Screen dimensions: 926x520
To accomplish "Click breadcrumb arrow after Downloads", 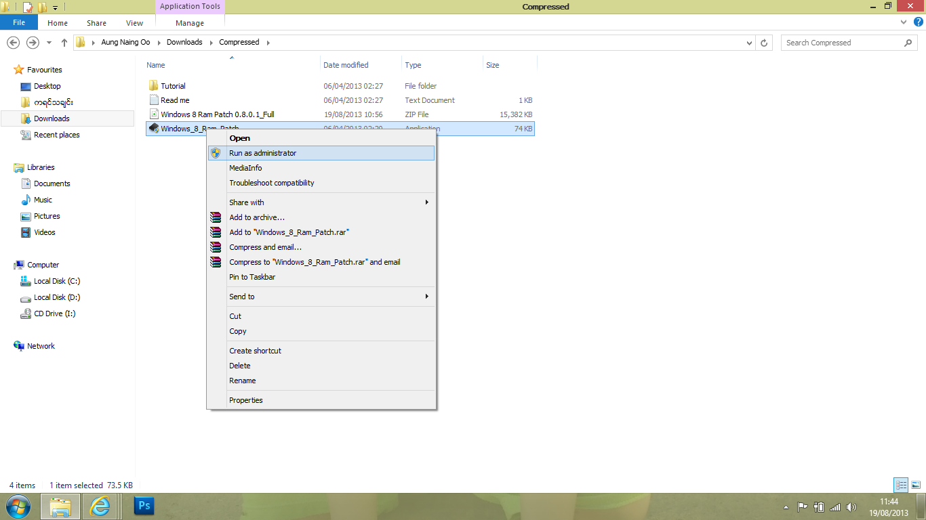I will (211, 42).
